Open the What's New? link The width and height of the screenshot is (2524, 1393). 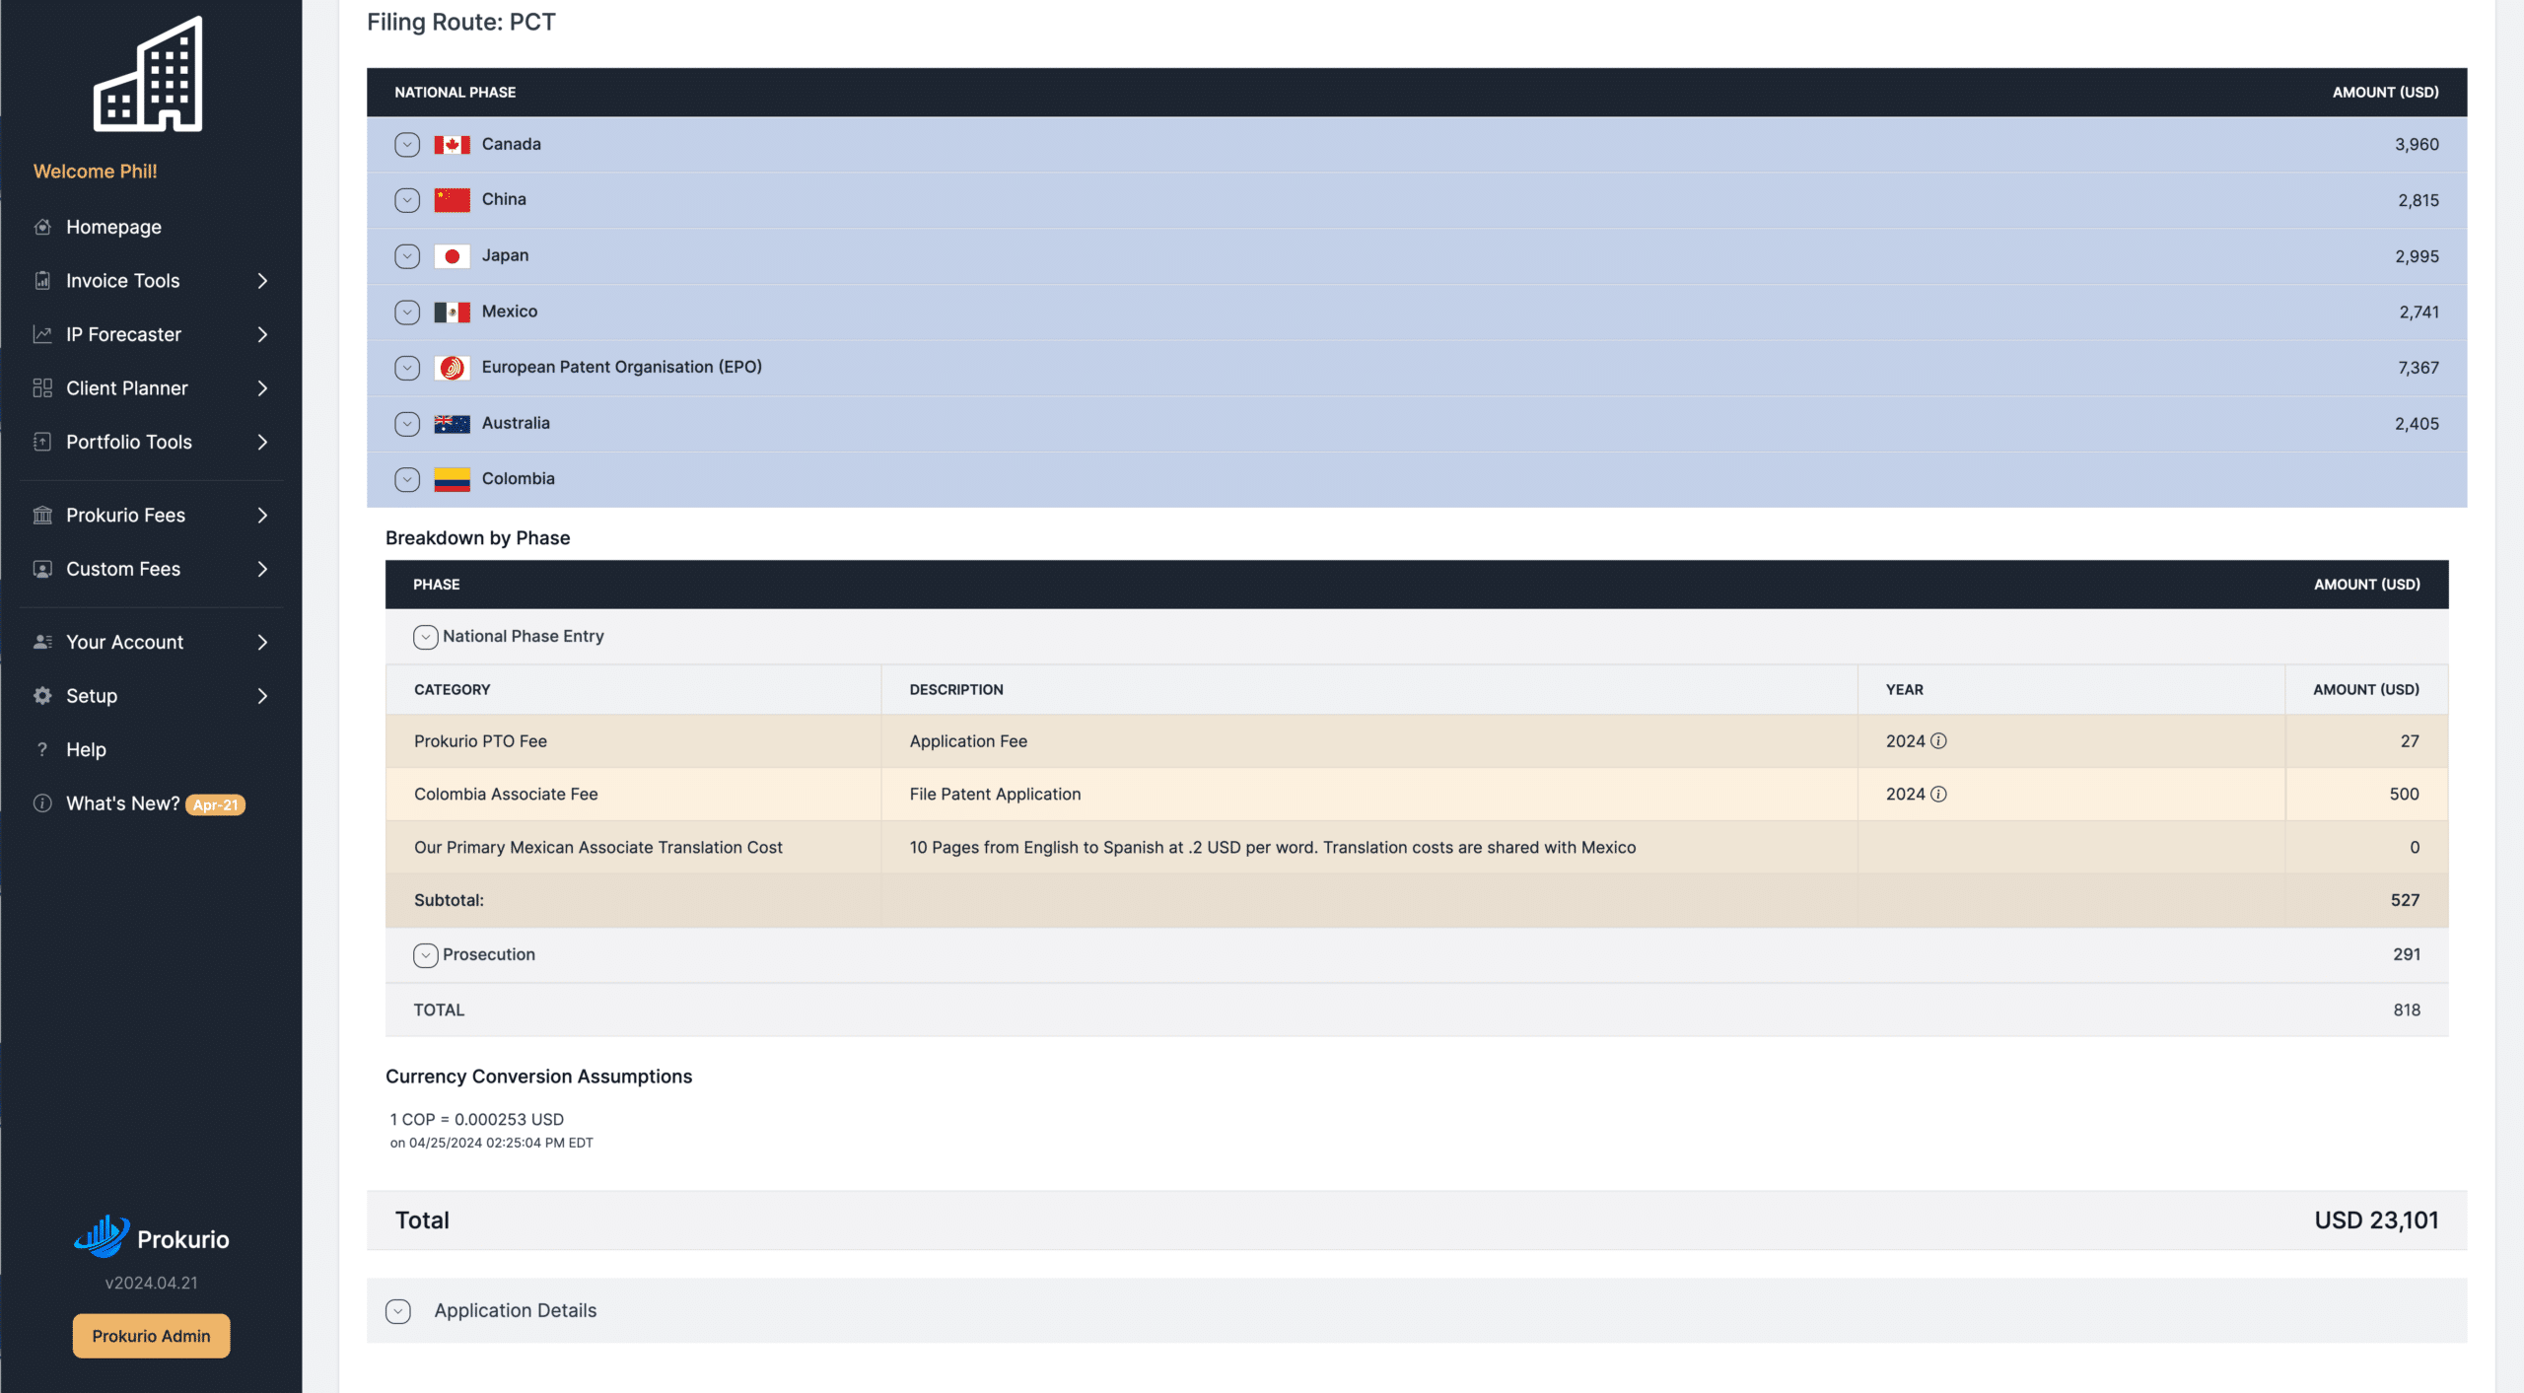pos(122,803)
